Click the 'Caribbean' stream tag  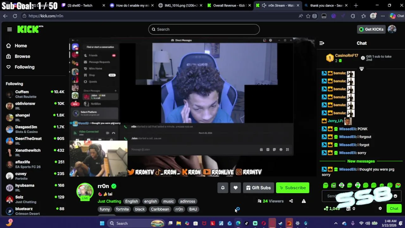tap(160, 209)
